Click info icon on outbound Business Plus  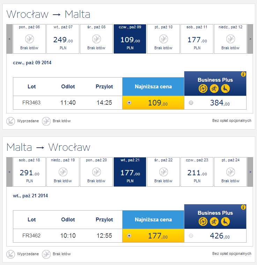pos(243,74)
